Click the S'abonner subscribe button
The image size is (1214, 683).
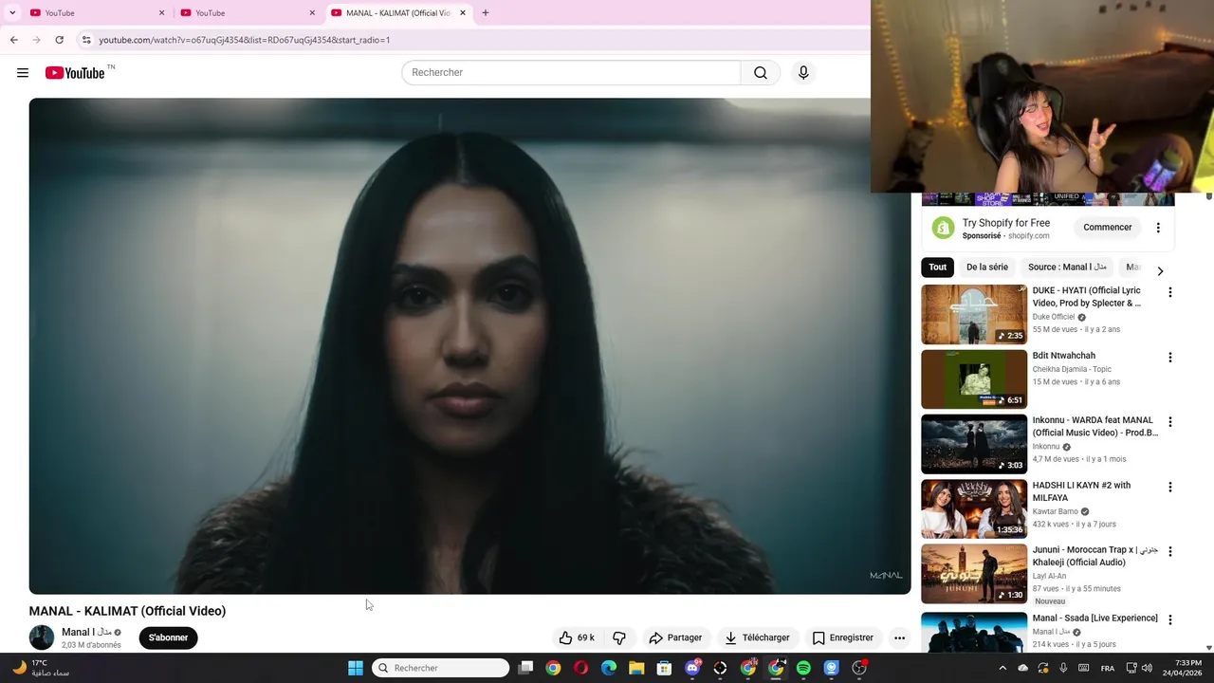(168, 637)
